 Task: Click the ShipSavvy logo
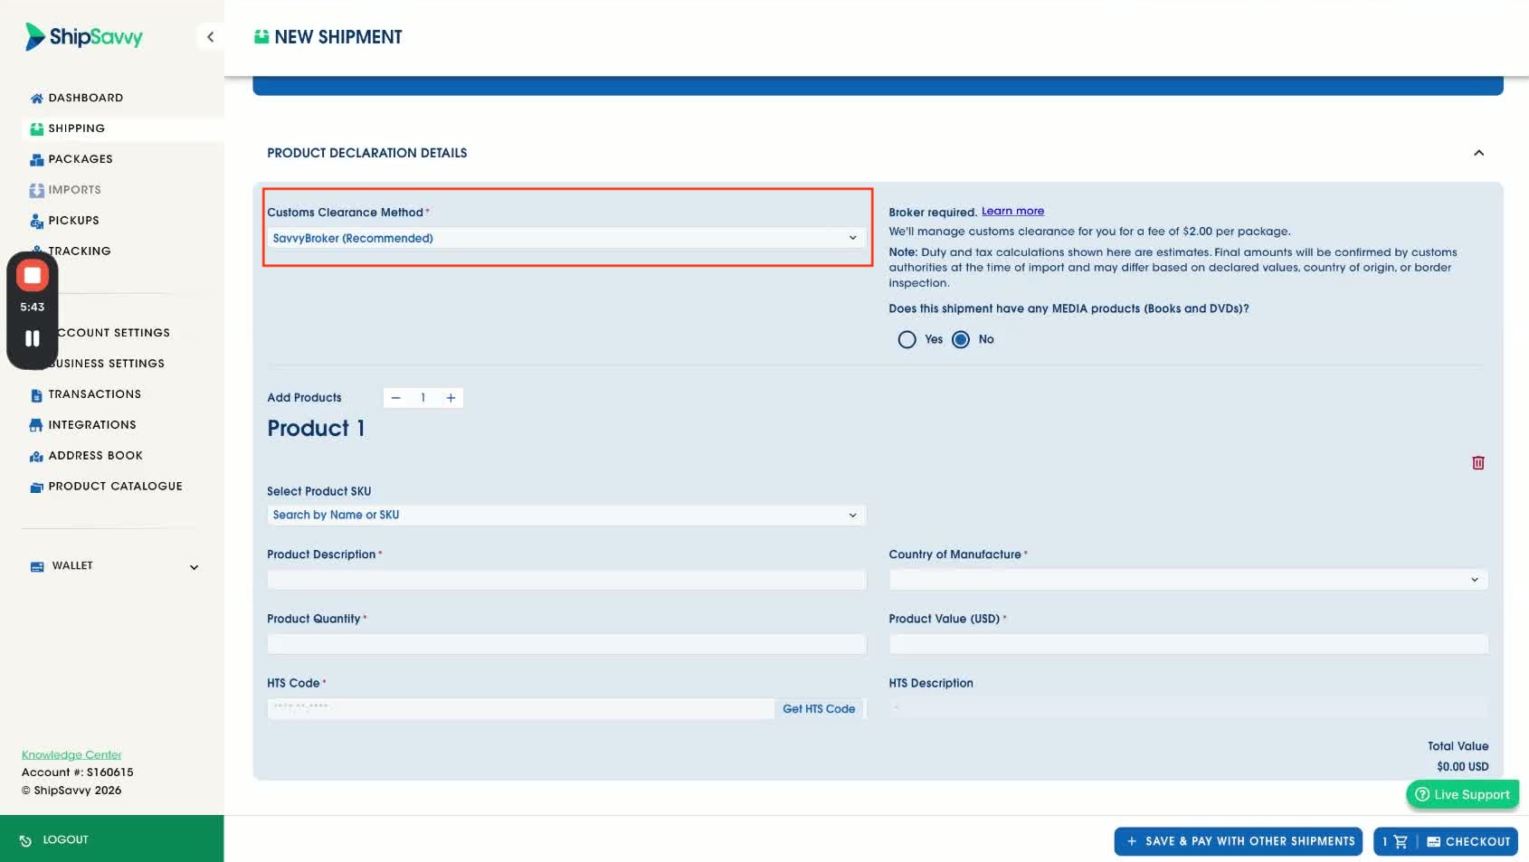84,37
